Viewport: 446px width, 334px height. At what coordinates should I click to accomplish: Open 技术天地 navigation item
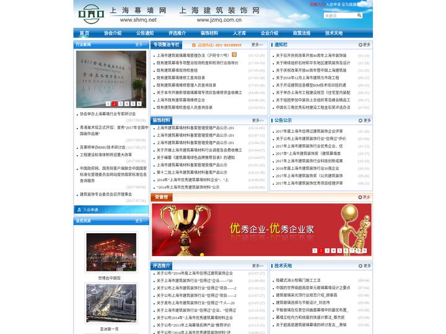334,33
